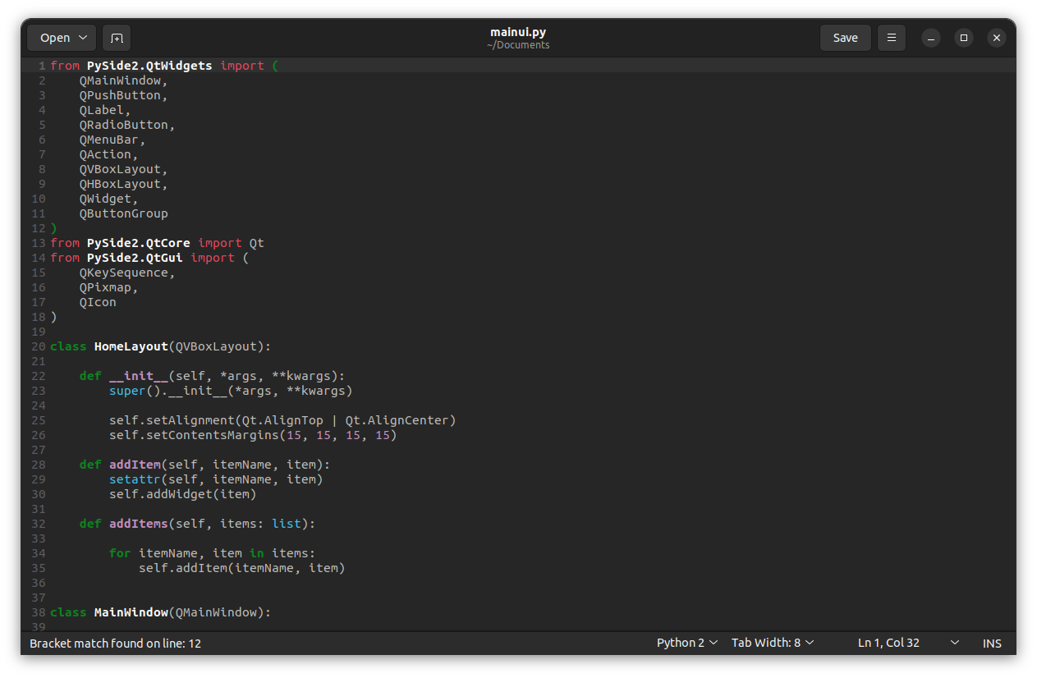Image resolution: width=1037 pixels, height=678 pixels.
Task: Maximize the gedit window
Action: click(964, 38)
